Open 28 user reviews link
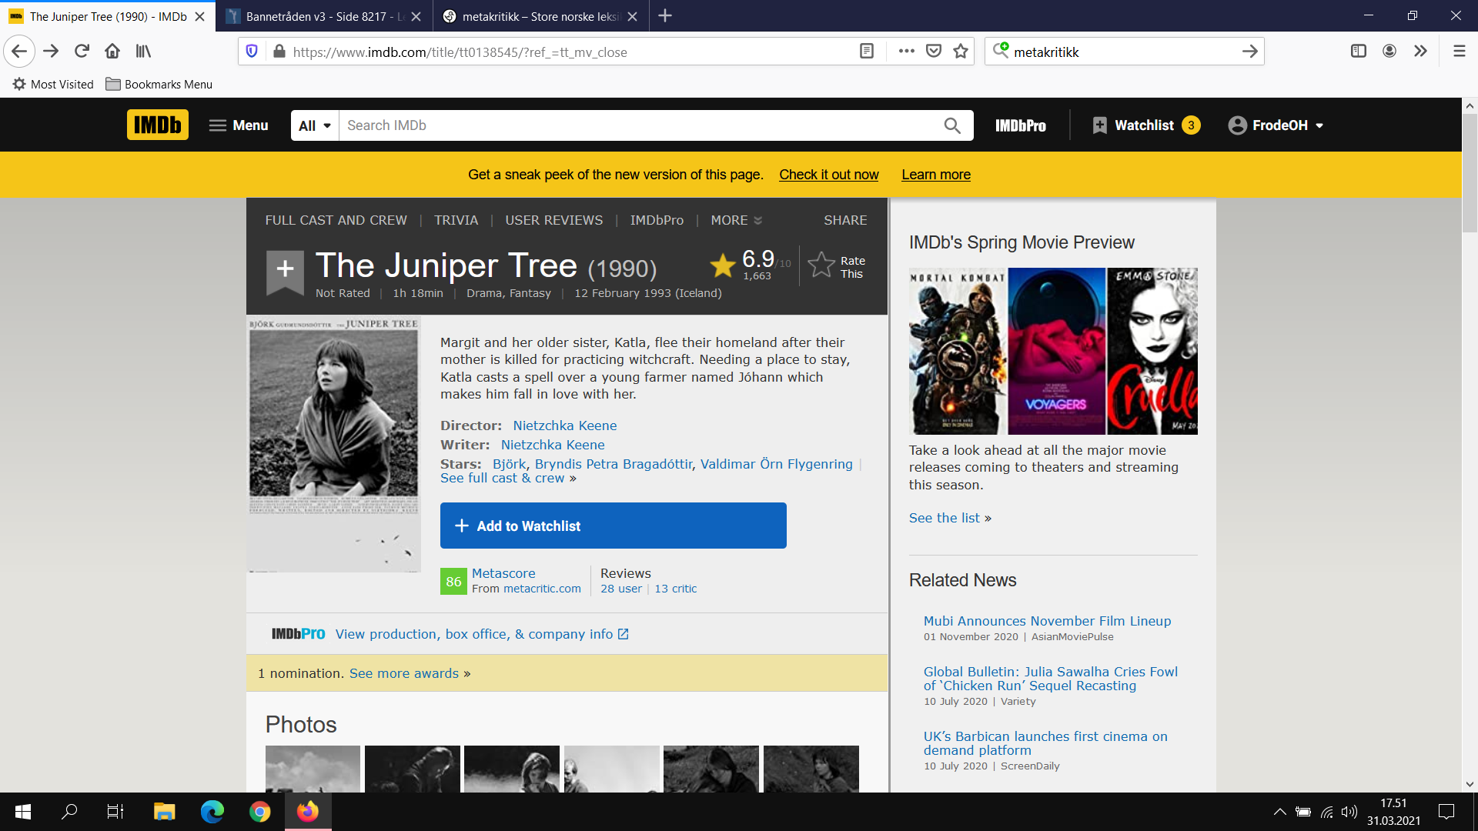This screenshot has height=831, width=1478. [620, 589]
